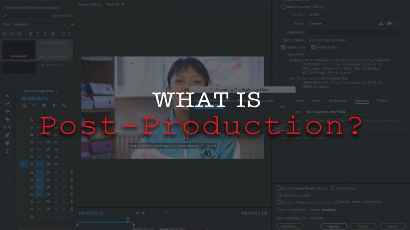Open the Time Interpolation dropdown
Screen dimensions: 410x230
click(340, 210)
